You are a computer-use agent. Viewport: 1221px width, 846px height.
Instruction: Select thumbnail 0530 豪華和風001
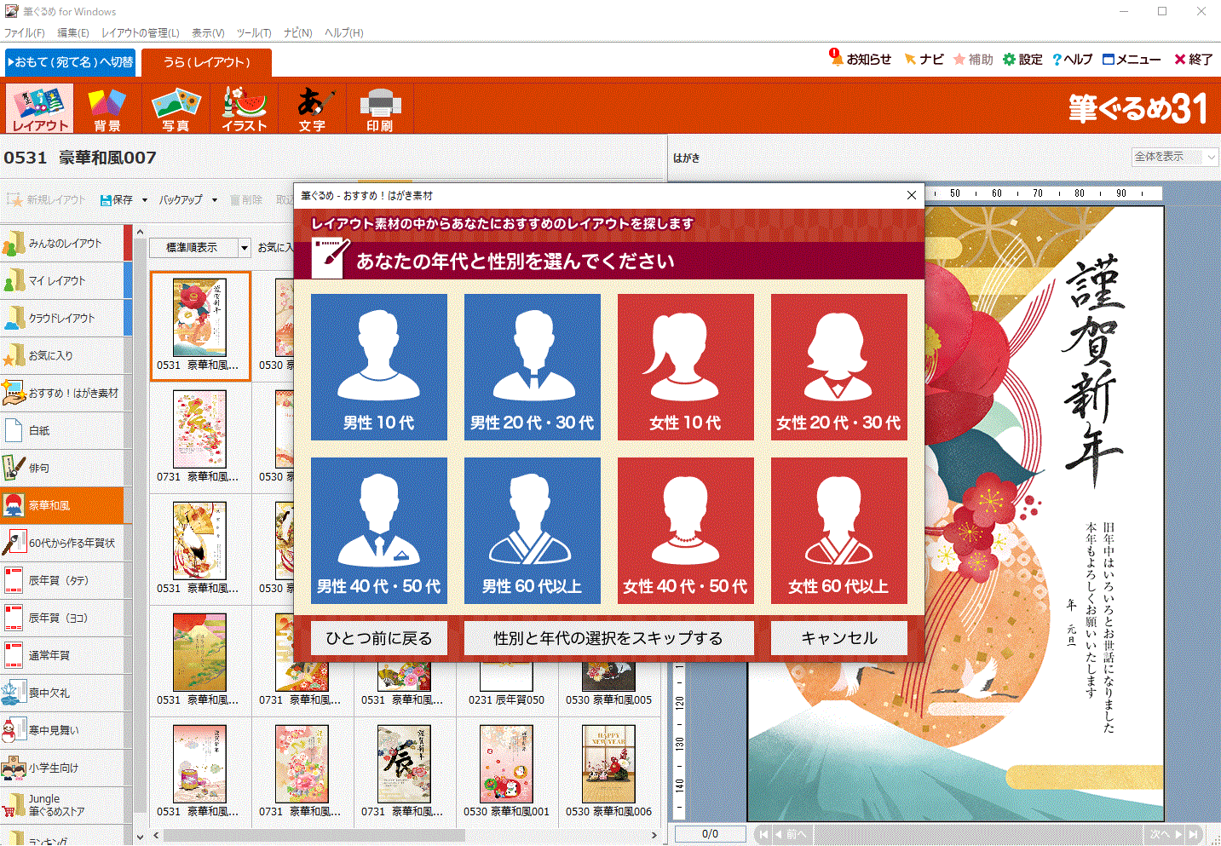(507, 771)
